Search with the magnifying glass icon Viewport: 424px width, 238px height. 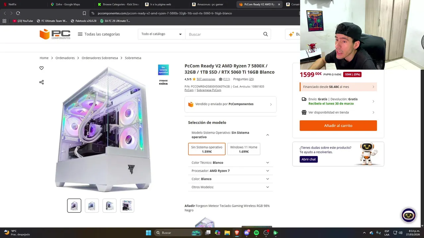coord(265,34)
